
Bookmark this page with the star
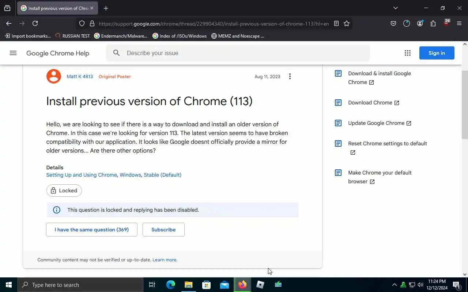(x=347, y=23)
